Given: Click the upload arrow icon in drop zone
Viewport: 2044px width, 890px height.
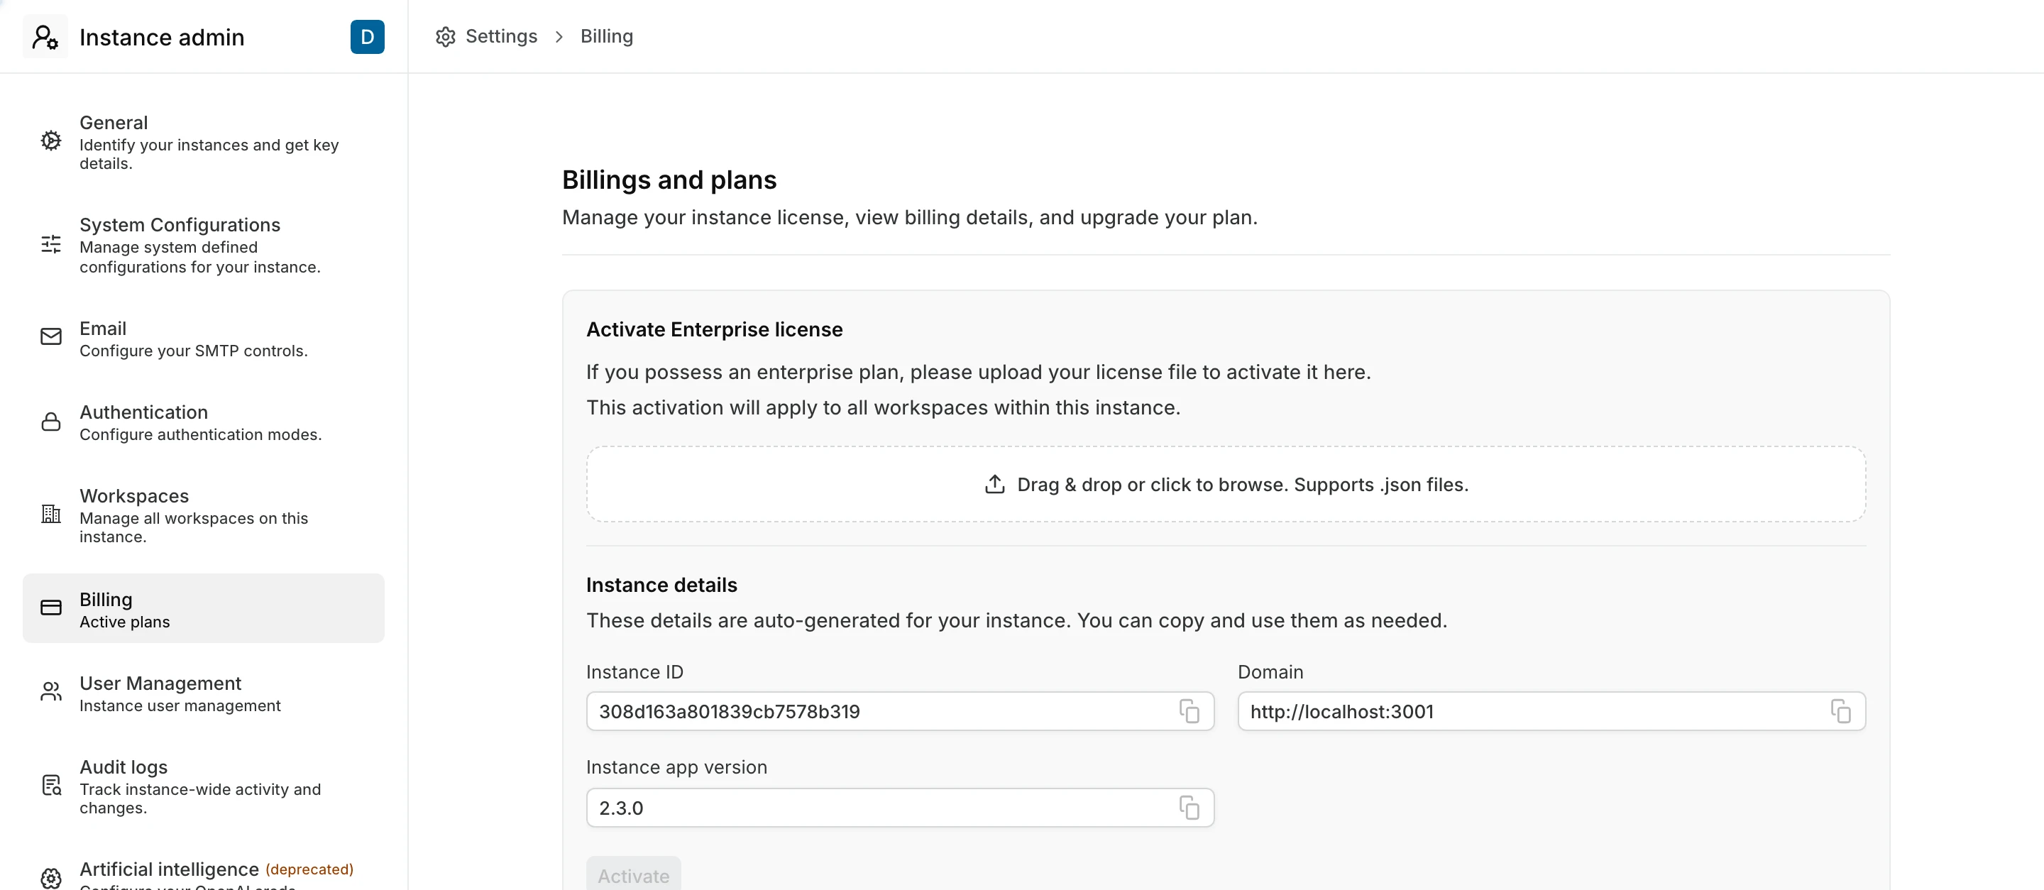Looking at the screenshot, I should (995, 484).
